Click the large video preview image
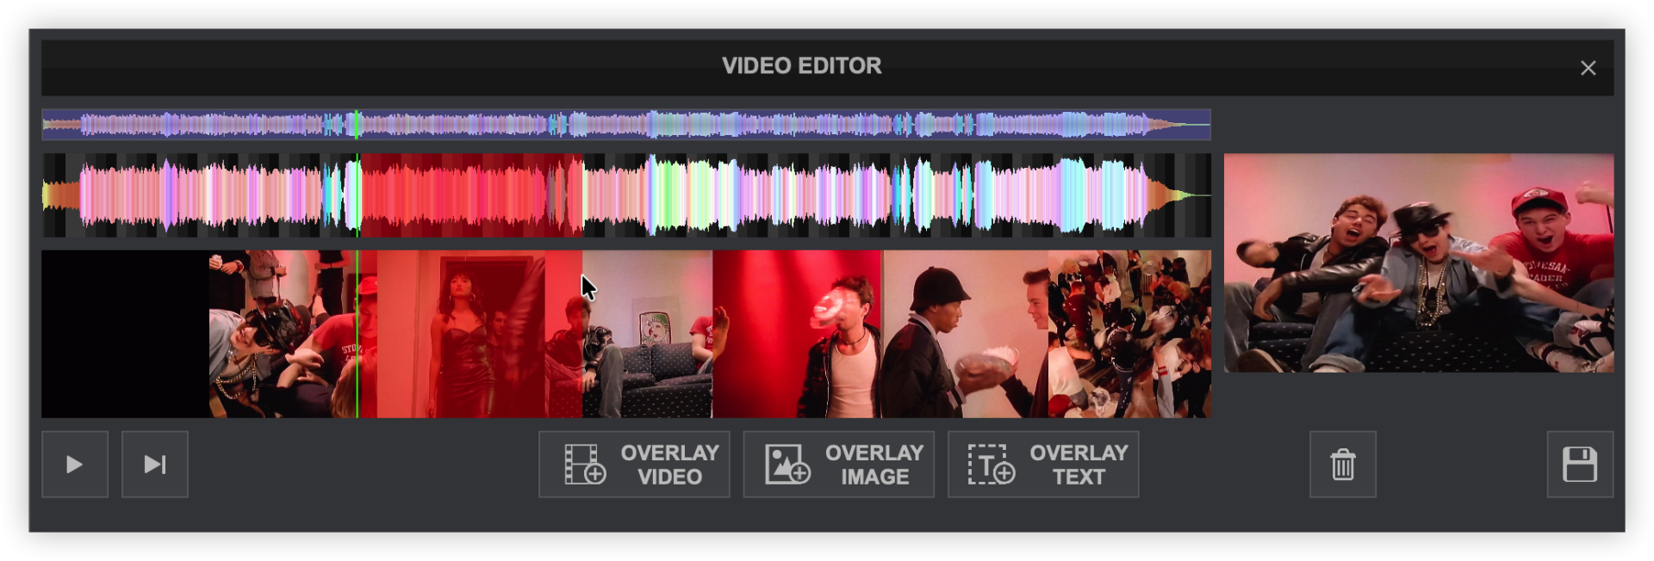 tap(1419, 263)
